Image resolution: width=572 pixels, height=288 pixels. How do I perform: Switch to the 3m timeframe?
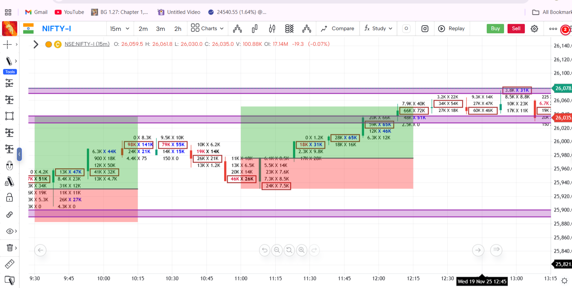(x=160, y=29)
